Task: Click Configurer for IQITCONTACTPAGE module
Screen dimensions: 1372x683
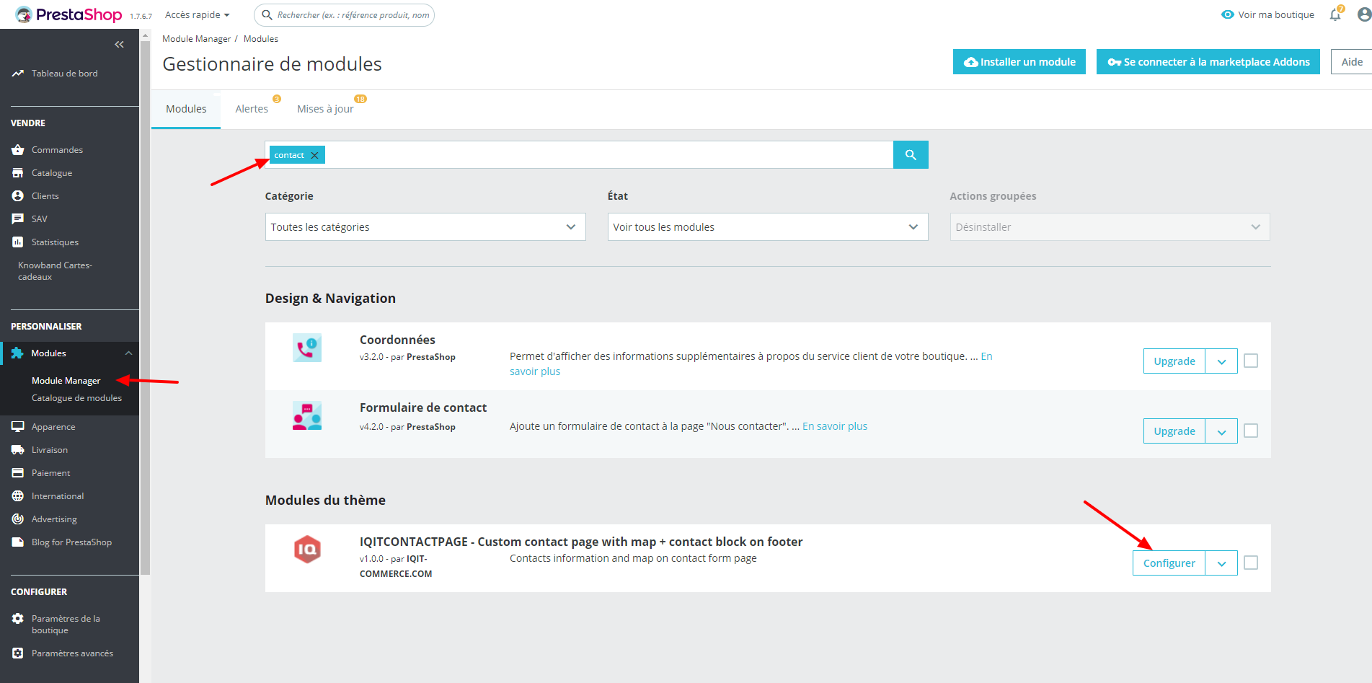Action: [x=1169, y=563]
